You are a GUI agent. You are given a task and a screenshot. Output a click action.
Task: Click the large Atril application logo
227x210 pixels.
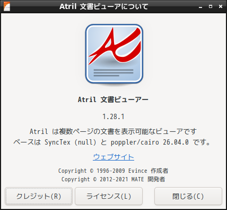click(114, 54)
